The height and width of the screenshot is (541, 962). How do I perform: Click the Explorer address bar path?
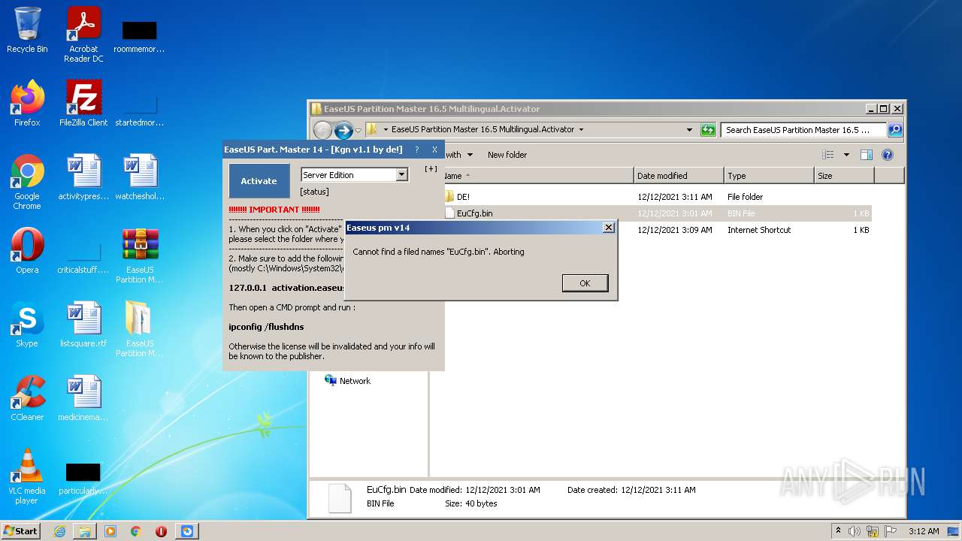coord(483,129)
